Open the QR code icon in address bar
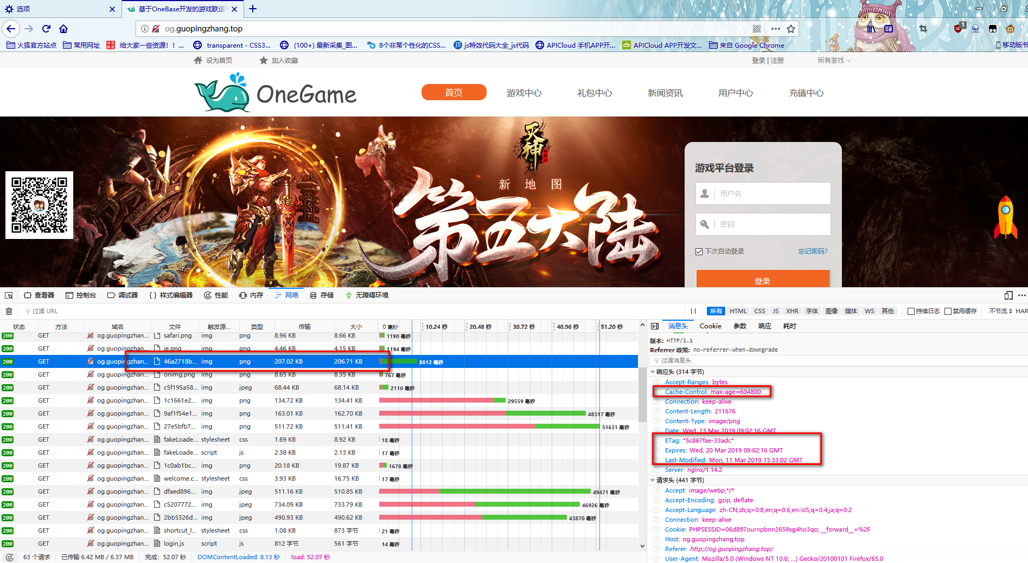This screenshot has width=1028, height=563. (x=757, y=29)
